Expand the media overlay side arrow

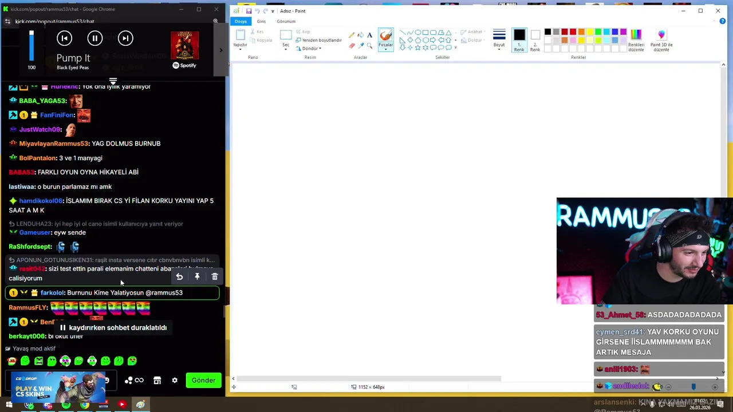[220, 50]
